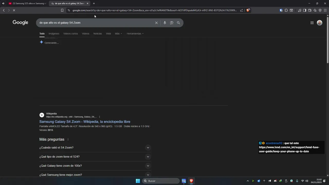Toggle the browser sidebar panel
The height and width of the screenshot is (185, 329).
click(x=305, y=10)
